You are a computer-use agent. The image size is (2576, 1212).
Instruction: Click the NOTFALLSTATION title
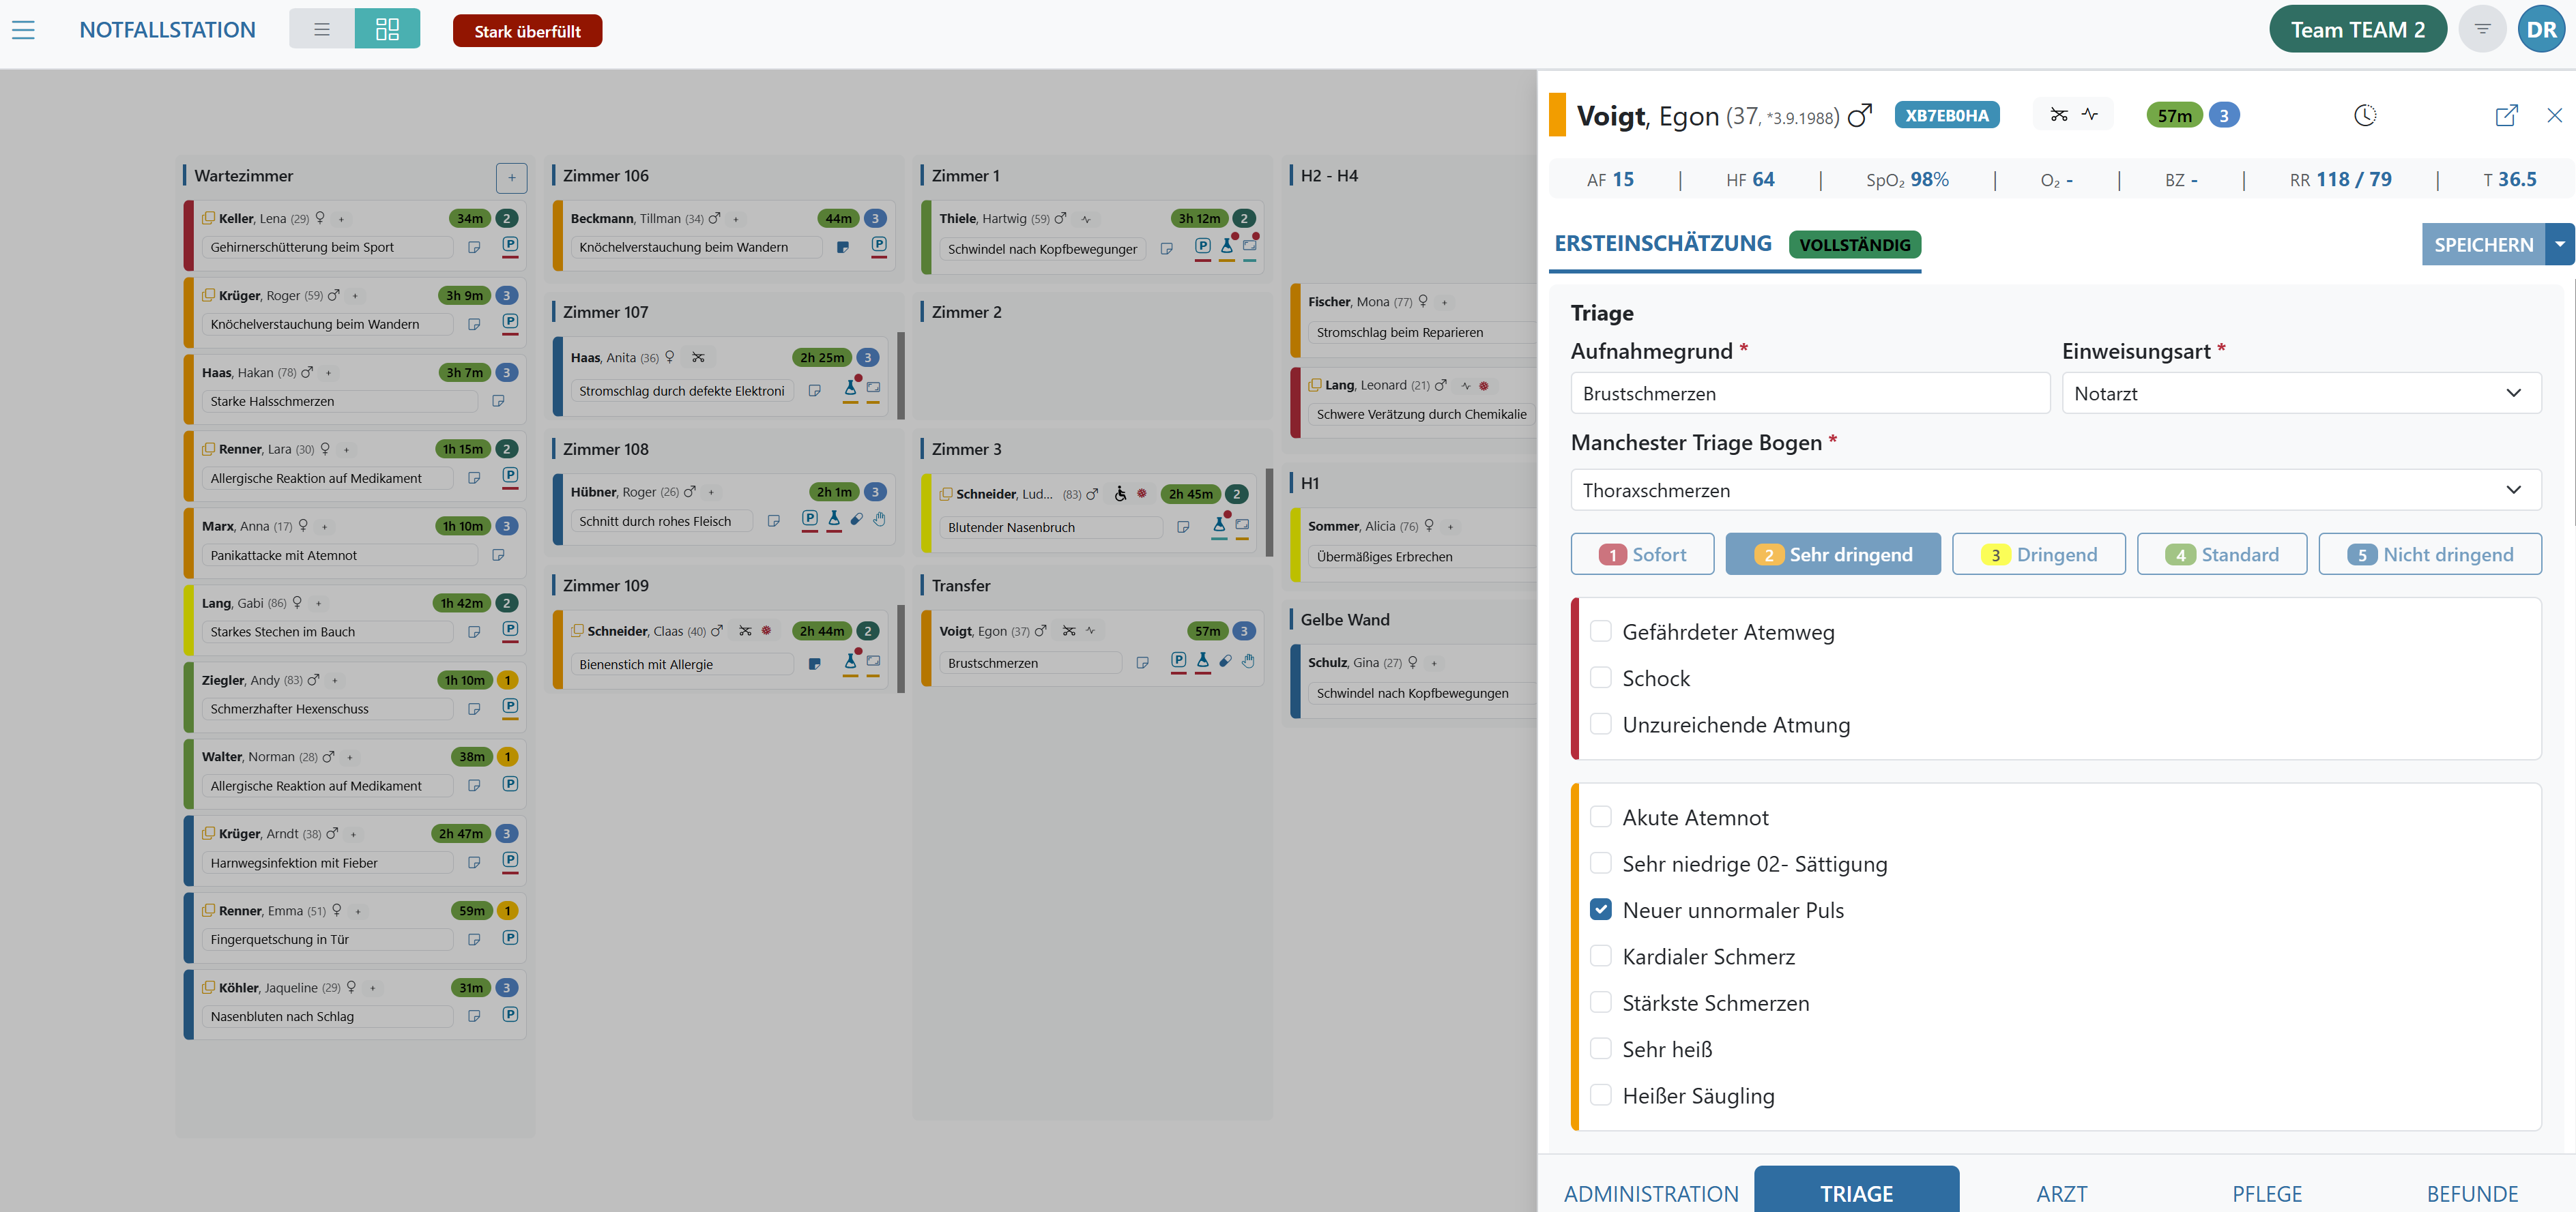tap(167, 30)
